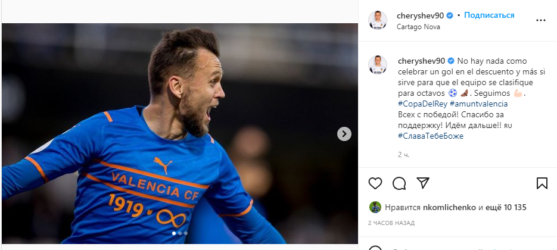Go to the next photo in the carousel
The height and width of the screenshot is (250, 557).
pos(344,134)
